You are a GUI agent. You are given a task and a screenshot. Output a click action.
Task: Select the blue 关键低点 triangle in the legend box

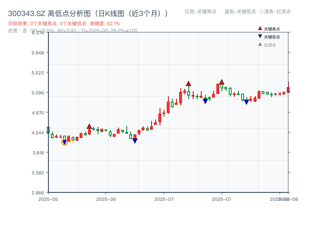coord(260,36)
